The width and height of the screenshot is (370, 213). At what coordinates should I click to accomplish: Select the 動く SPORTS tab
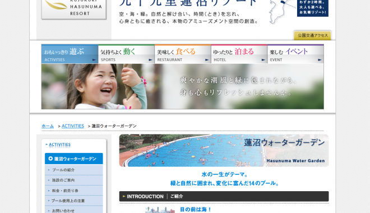point(126,54)
